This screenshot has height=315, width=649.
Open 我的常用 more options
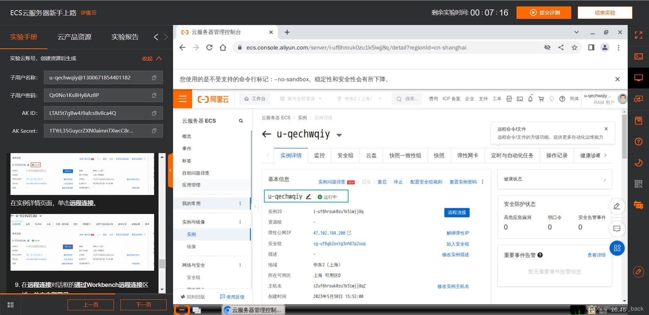240,203
